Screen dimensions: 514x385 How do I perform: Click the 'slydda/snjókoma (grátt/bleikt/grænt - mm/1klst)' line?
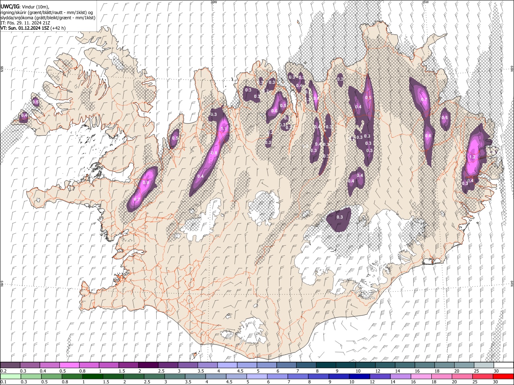point(48,18)
